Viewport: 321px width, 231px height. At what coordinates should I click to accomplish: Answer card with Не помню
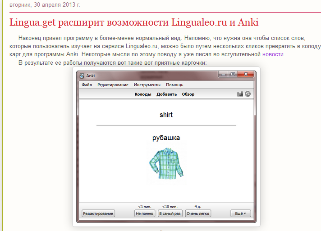coord(145,213)
